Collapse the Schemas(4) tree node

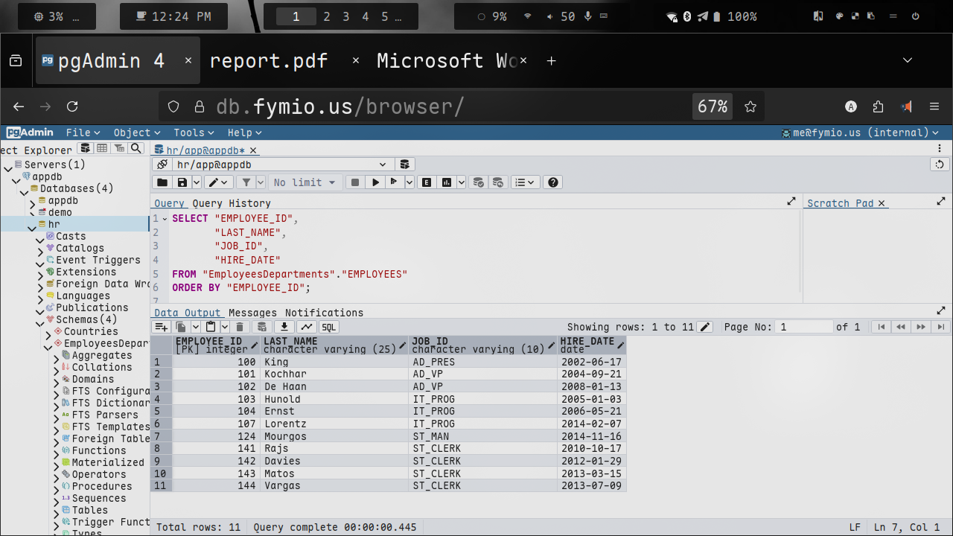[40, 320]
